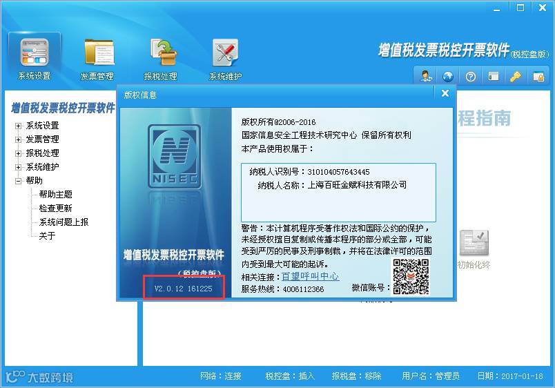Expand the 发票管理 tree node
The image size is (555, 388).
tap(18, 139)
